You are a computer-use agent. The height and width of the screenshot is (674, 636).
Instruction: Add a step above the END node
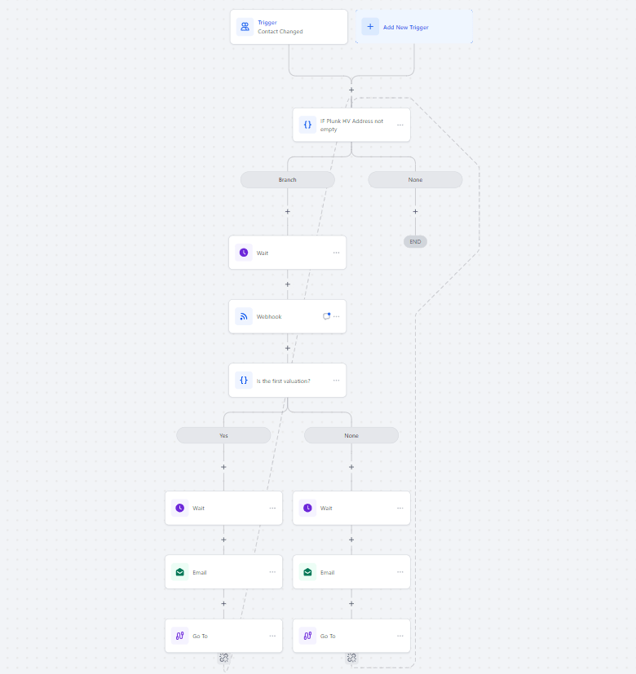click(x=415, y=211)
